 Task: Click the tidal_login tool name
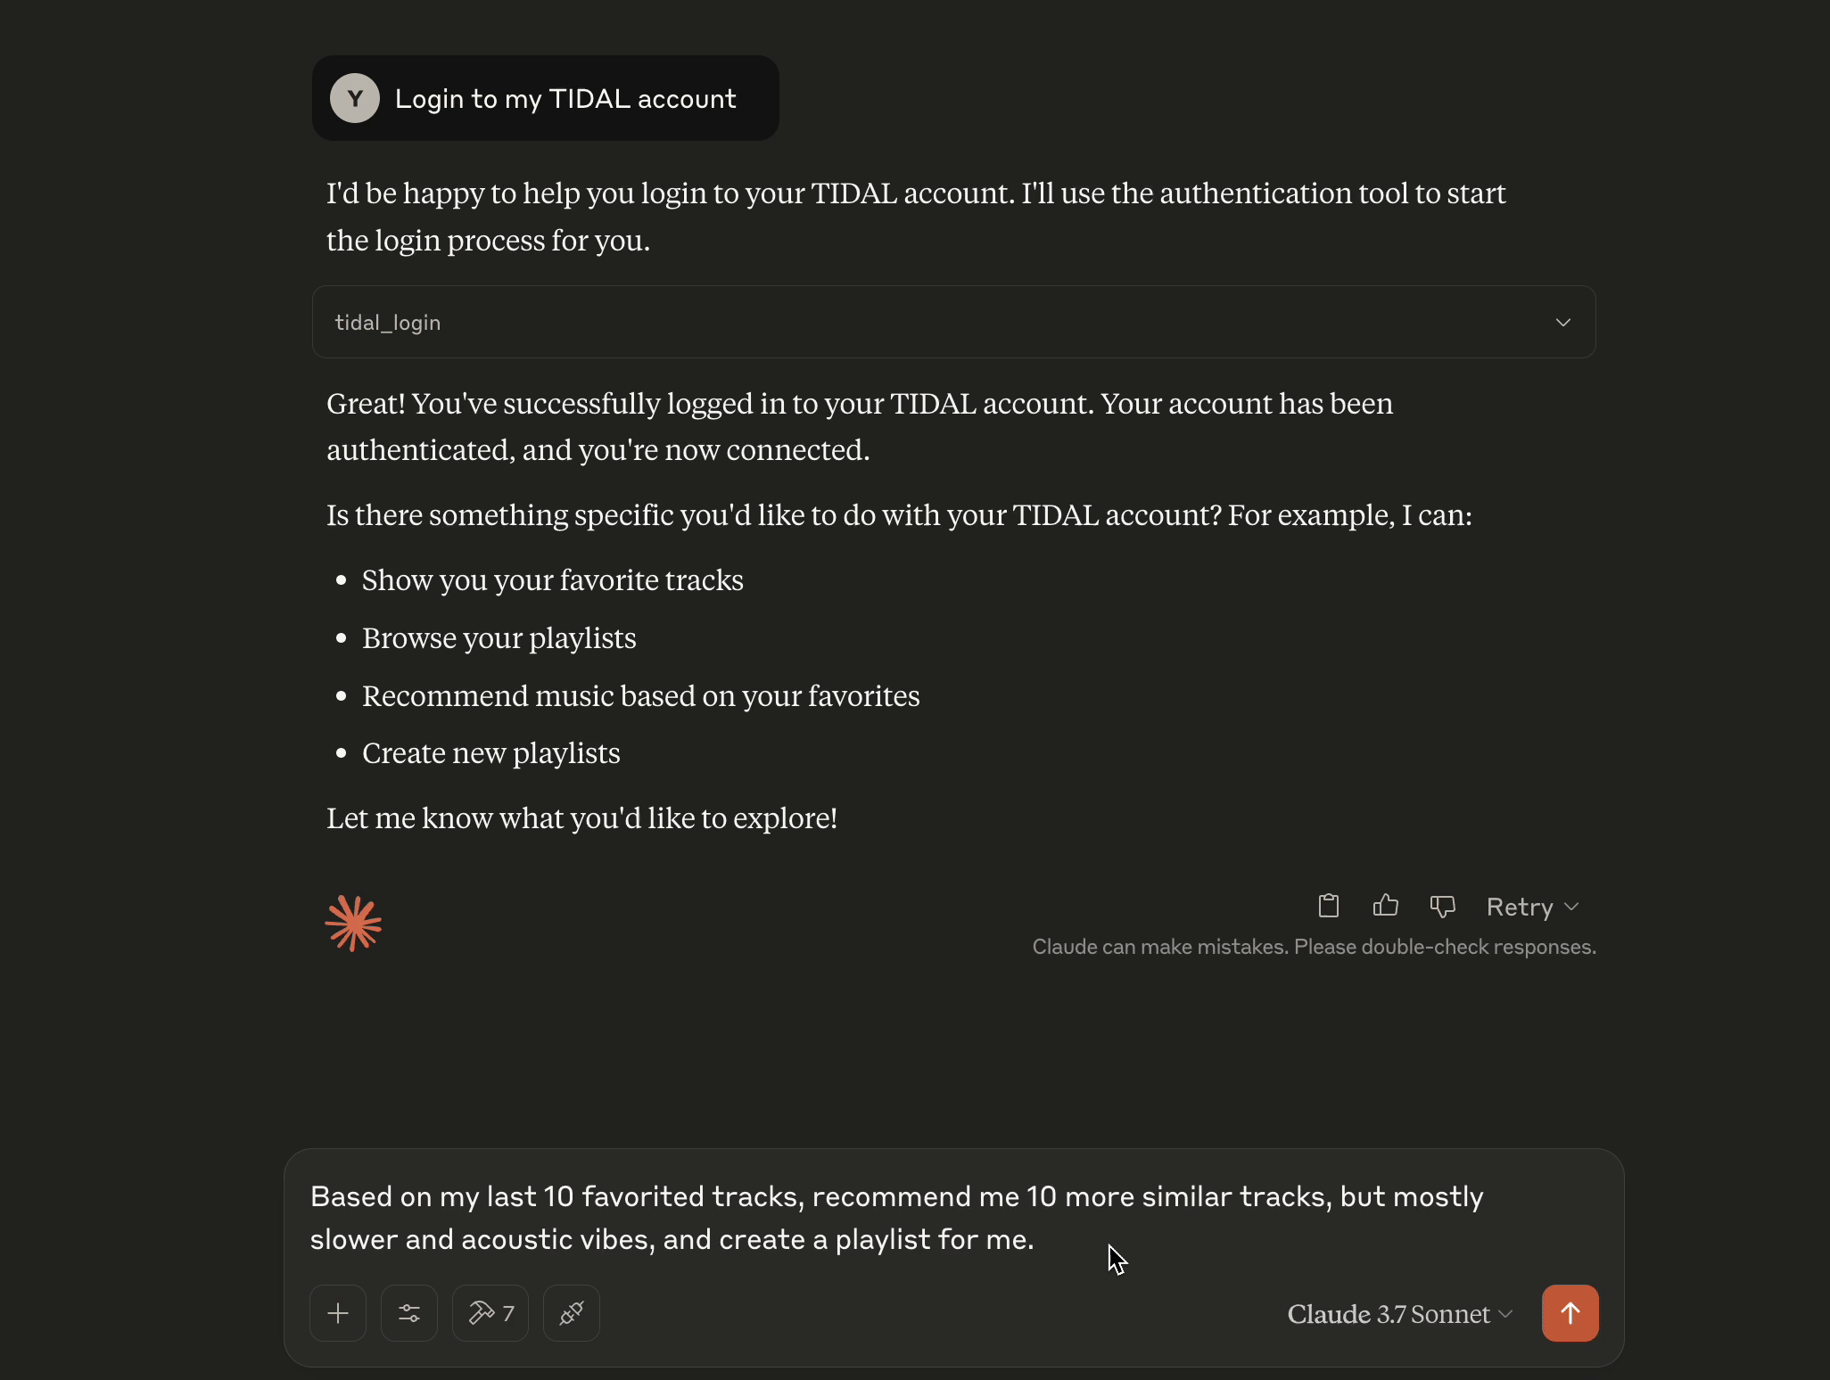[387, 322]
